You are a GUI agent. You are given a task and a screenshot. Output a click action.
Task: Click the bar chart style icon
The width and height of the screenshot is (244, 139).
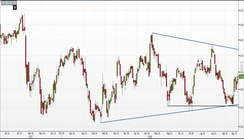pyautogui.click(x=10, y=2)
